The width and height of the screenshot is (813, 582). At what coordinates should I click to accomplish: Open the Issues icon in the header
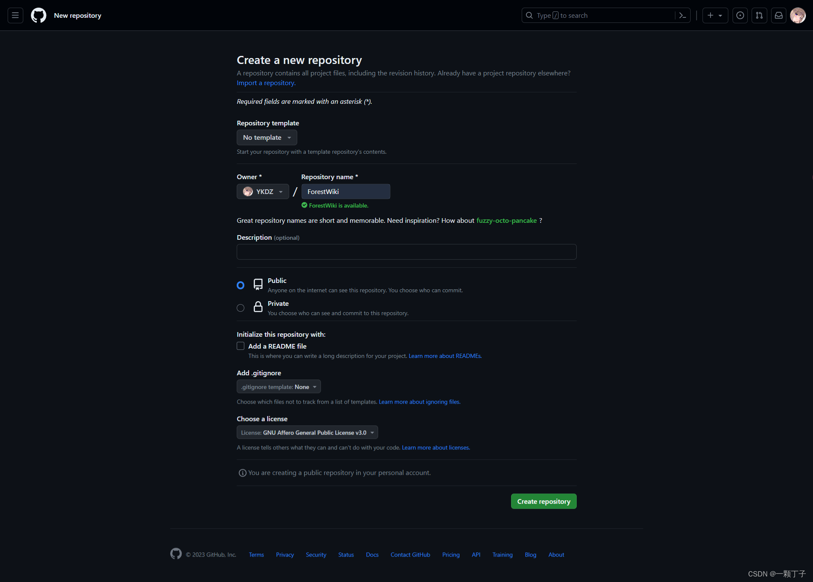pos(740,15)
